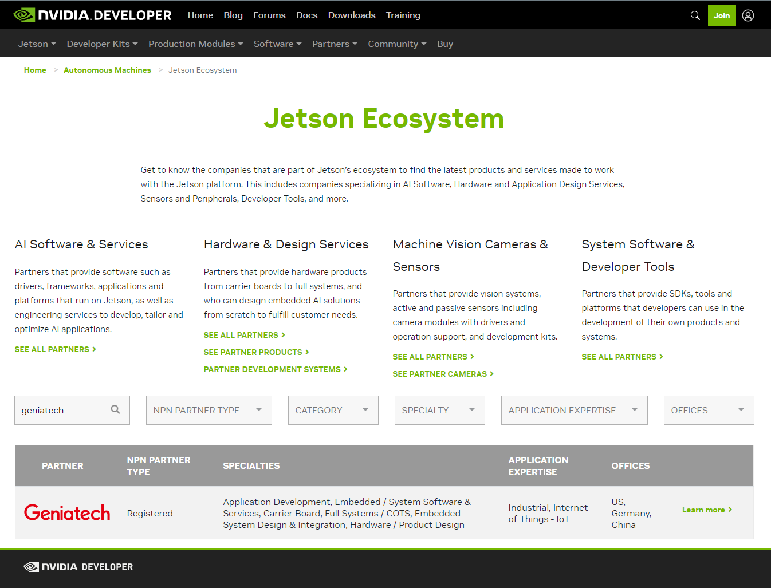Open the NPN Partner Type filter dropdown
Viewport: 771px width, 588px height.
[209, 410]
